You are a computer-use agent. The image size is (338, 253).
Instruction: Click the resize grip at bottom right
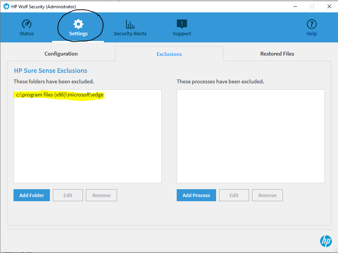tap(335, 250)
